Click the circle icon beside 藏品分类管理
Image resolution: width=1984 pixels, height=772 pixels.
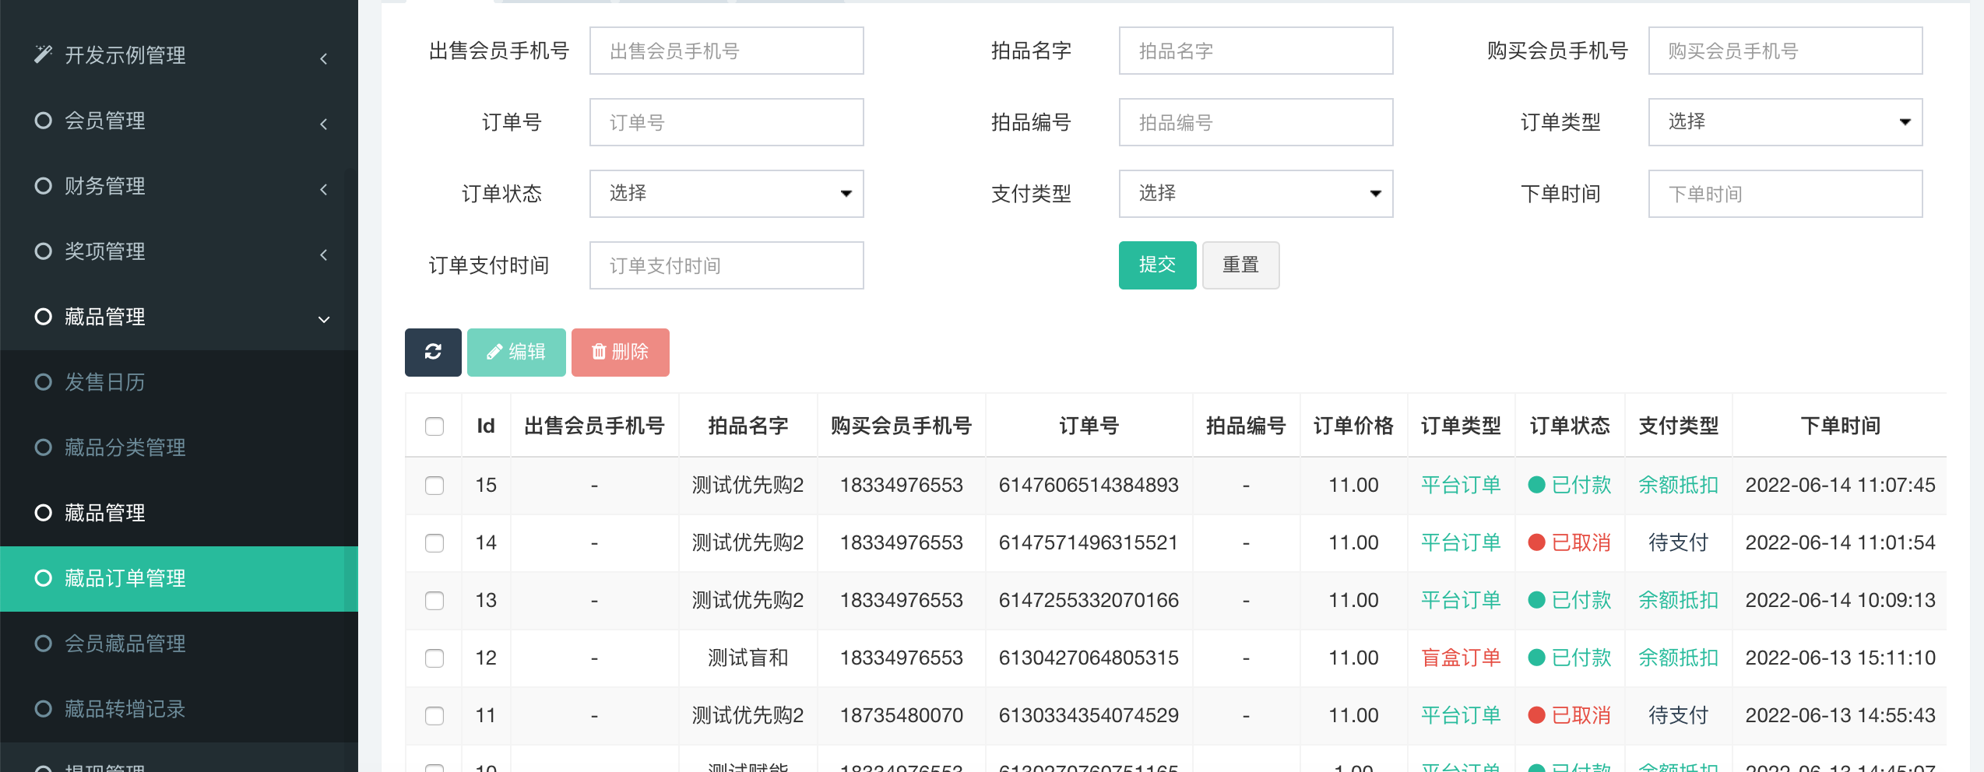[44, 447]
